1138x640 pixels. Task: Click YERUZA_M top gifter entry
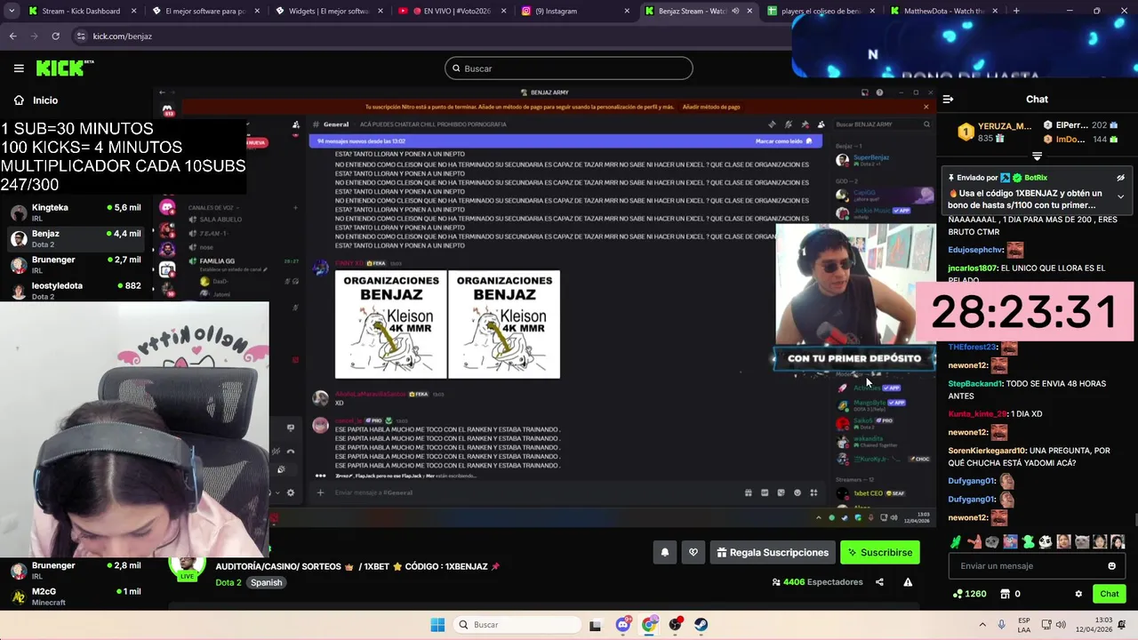click(x=994, y=132)
